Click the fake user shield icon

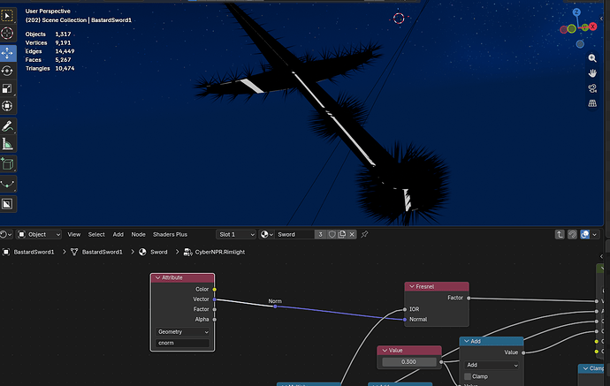pyautogui.click(x=332, y=234)
